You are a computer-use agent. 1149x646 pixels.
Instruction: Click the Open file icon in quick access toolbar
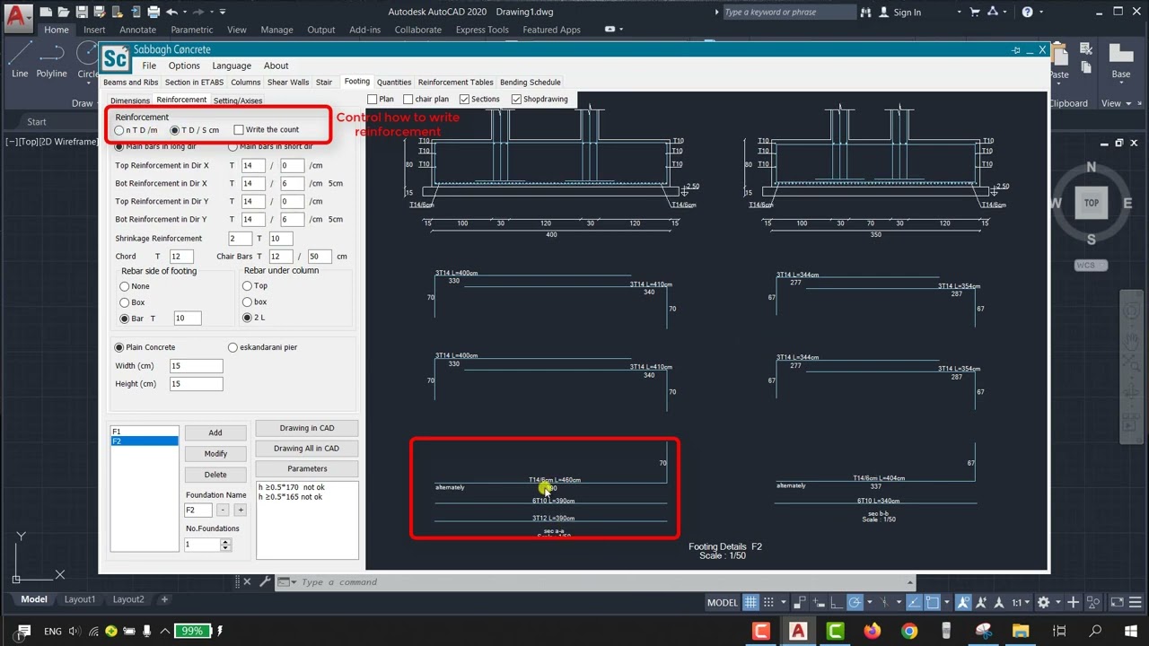(64, 12)
